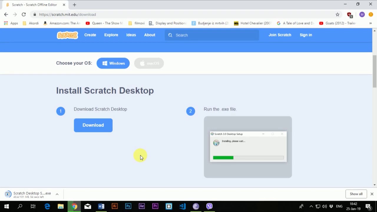Open Windows taskbar search
Screen dimensions: 377x212
pos(20,206)
